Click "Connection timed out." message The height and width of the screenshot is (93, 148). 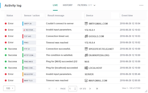click(x=57, y=36)
